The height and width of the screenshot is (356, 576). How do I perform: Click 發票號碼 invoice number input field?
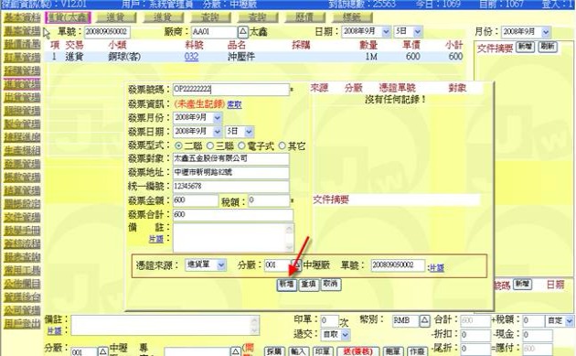[x=231, y=90]
